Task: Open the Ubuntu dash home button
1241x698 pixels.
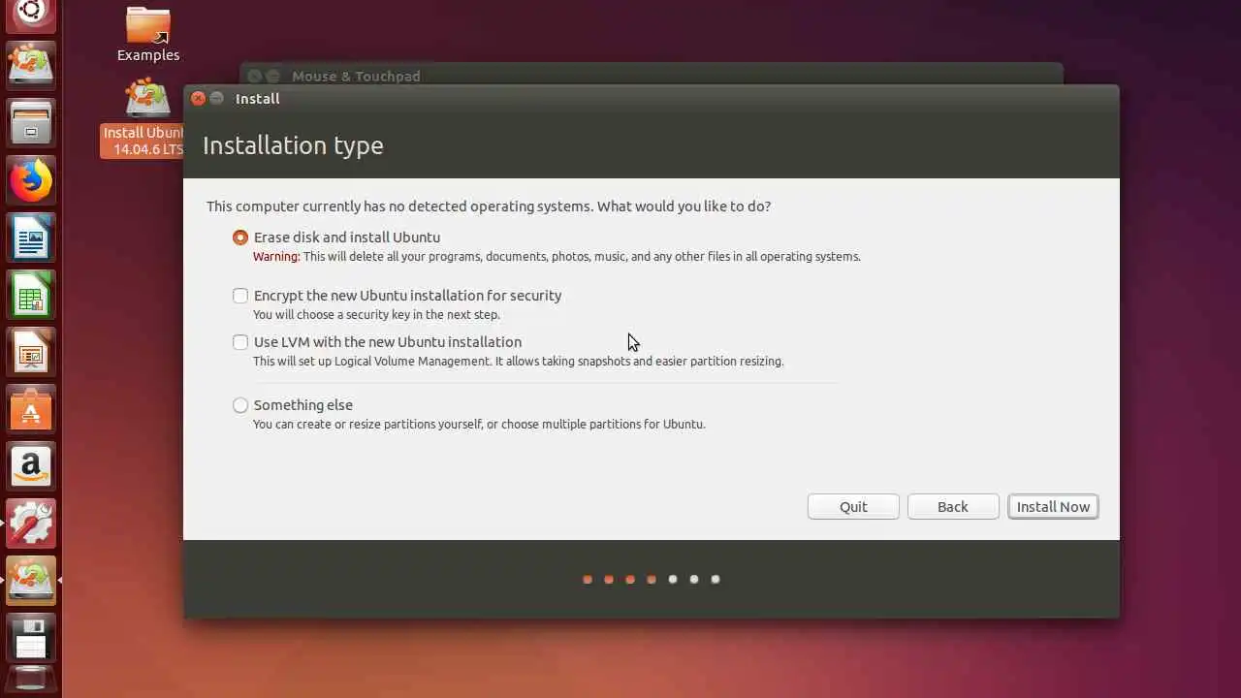Action: pos(31,13)
